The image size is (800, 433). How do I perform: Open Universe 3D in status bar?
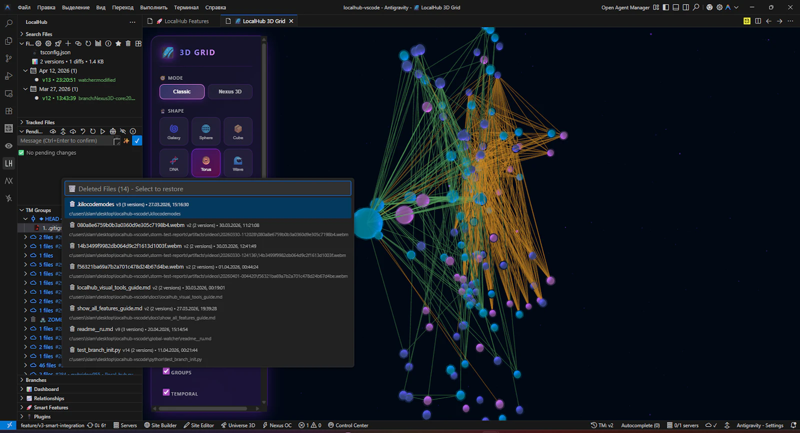point(238,426)
